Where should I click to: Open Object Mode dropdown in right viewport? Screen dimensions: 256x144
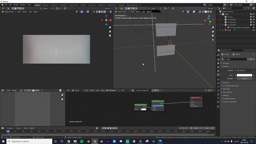(x=122, y=12)
